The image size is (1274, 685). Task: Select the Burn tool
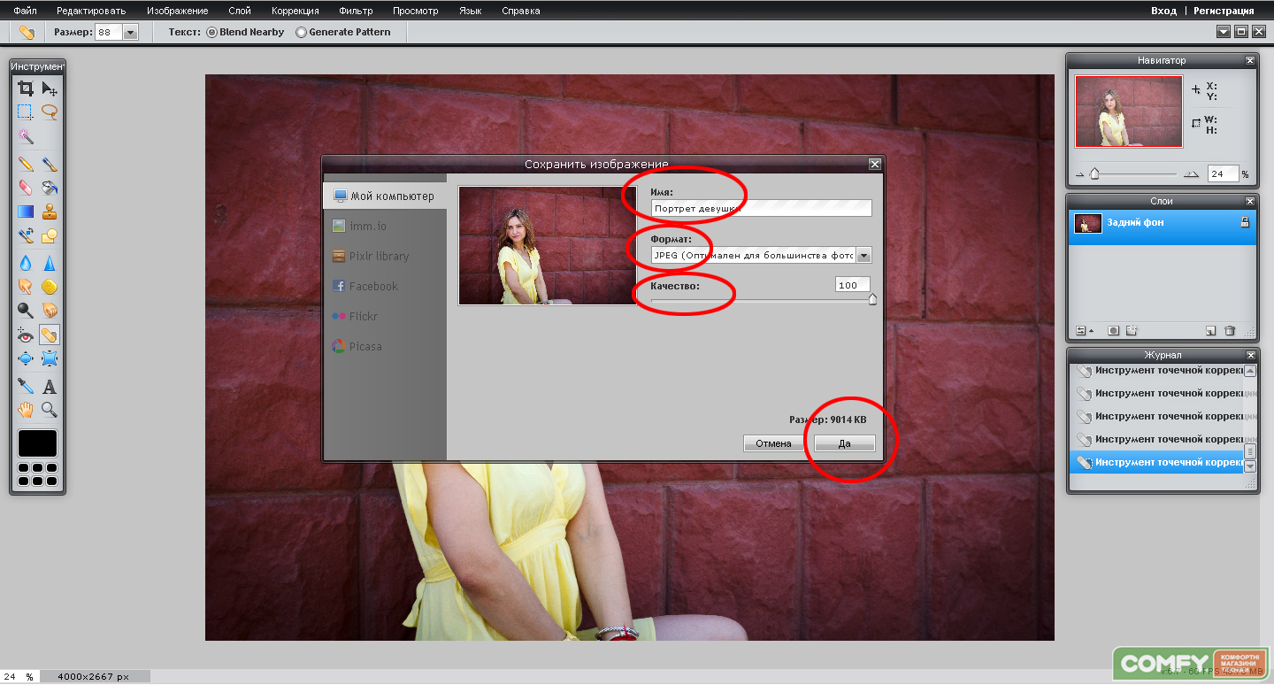[x=50, y=311]
